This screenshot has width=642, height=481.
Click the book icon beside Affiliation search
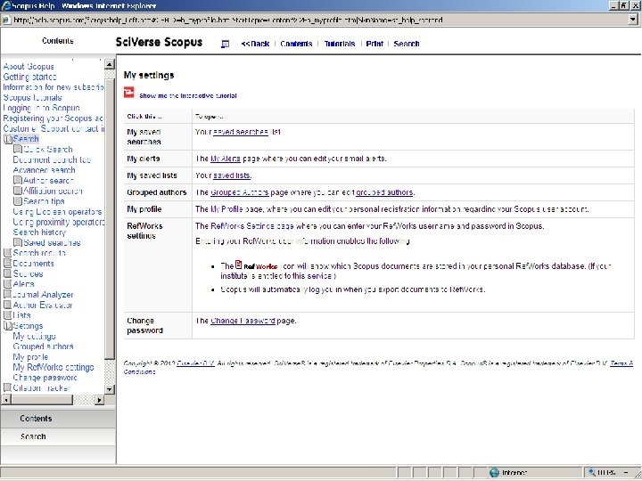click(x=18, y=191)
